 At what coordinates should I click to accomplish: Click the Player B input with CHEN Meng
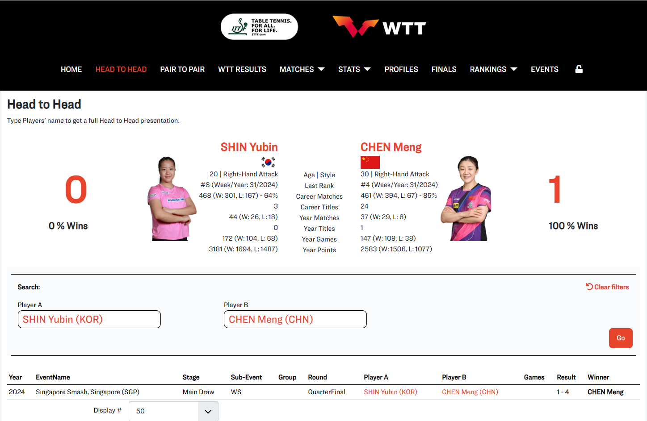point(295,319)
